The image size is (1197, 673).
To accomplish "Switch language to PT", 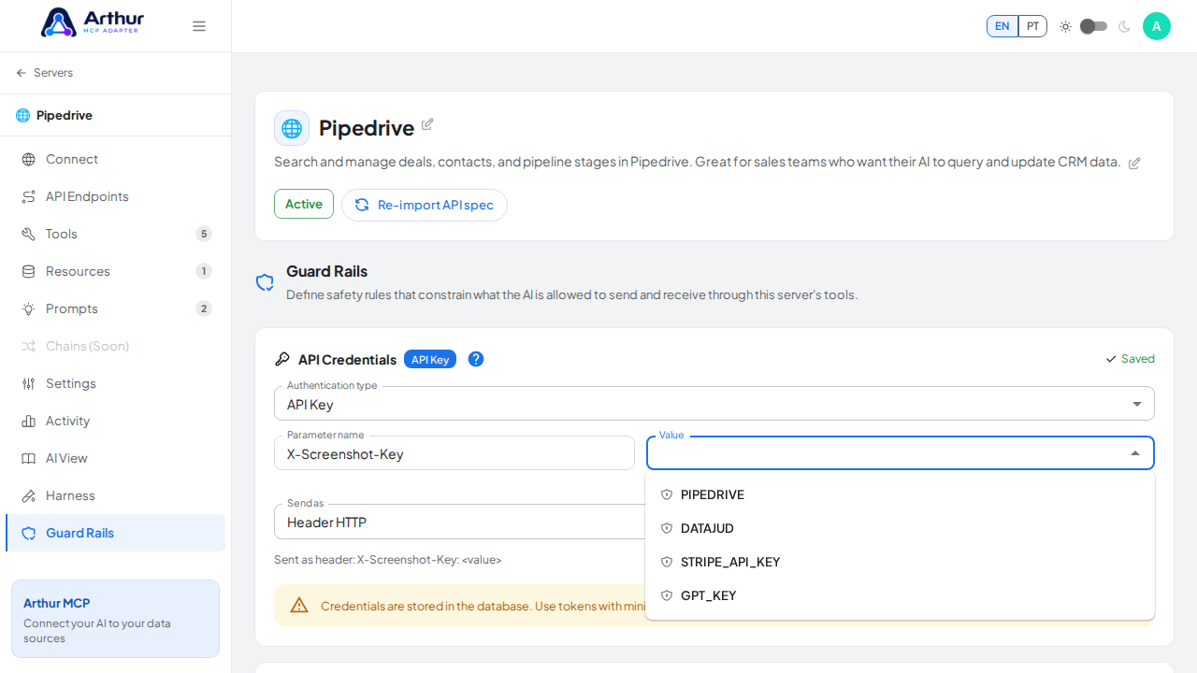I will pyautogui.click(x=1032, y=26).
